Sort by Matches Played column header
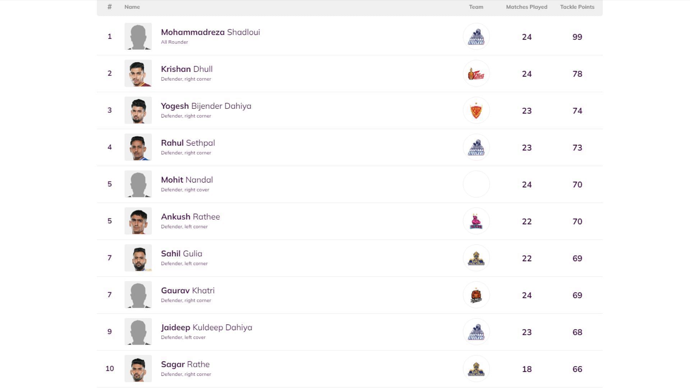690x388 pixels. pyautogui.click(x=526, y=7)
